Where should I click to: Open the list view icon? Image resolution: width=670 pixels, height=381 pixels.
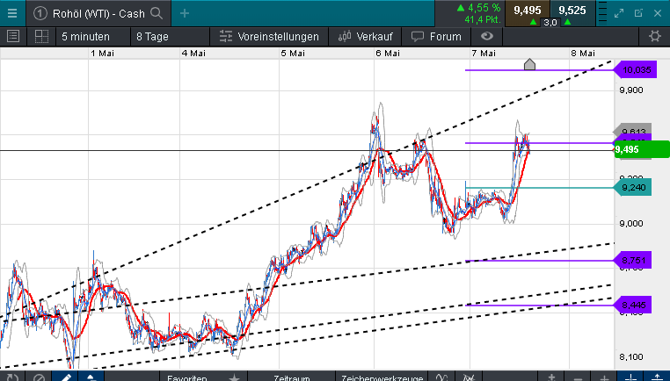(x=13, y=37)
